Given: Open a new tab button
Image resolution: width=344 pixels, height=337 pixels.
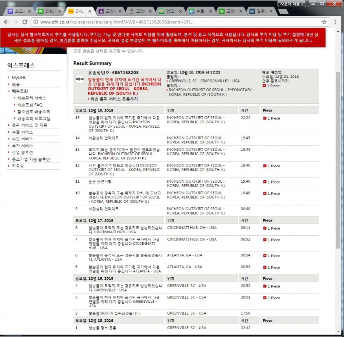Looking at the screenshot, I should coord(283,11).
